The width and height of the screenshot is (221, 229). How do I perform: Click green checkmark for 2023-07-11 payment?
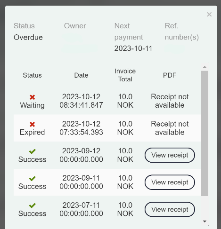pyautogui.click(x=33, y=205)
